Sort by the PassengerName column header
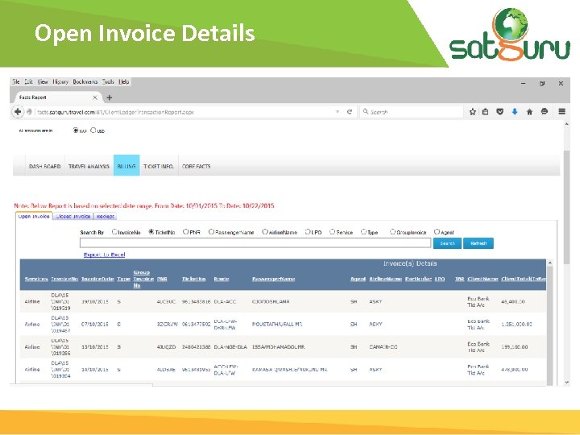The image size is (580, 435). tap(273, 279)
